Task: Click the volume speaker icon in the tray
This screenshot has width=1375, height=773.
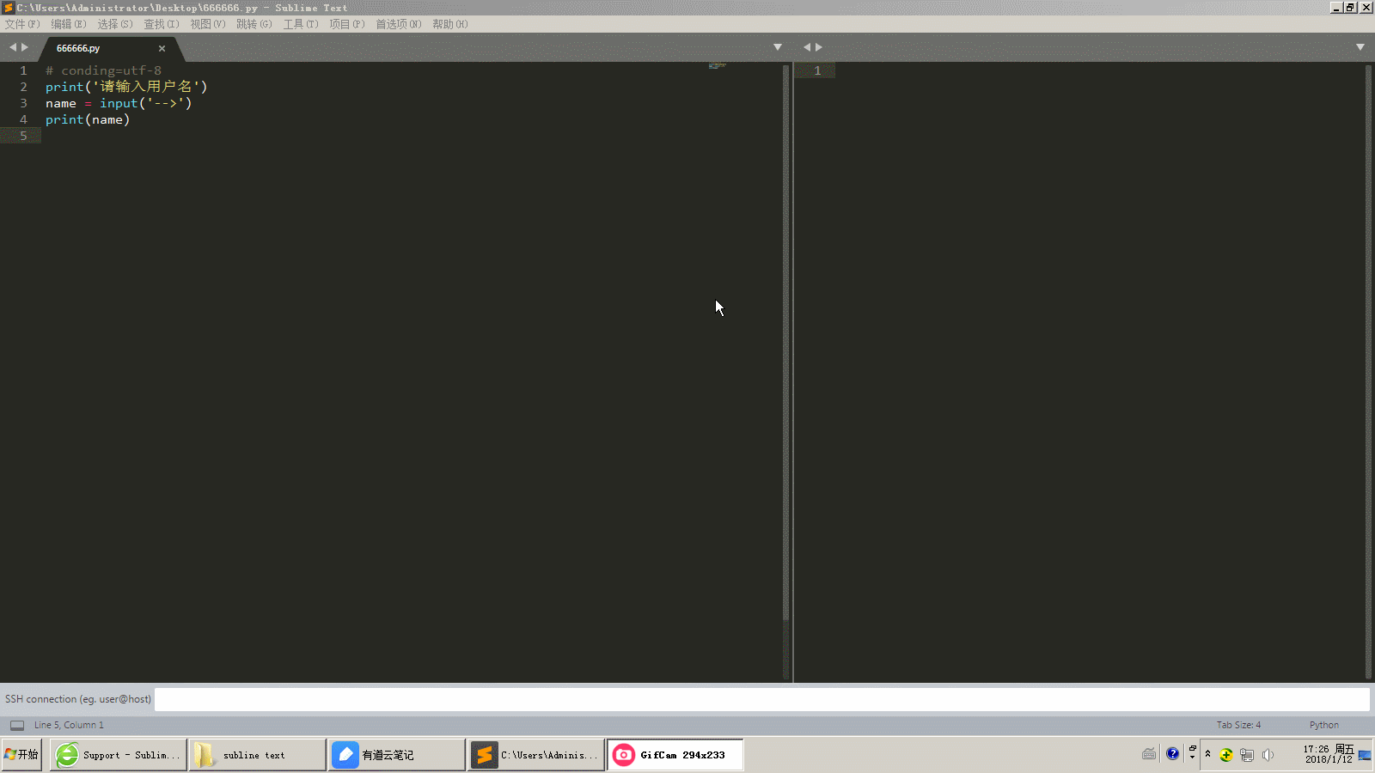Action: 1269,756
